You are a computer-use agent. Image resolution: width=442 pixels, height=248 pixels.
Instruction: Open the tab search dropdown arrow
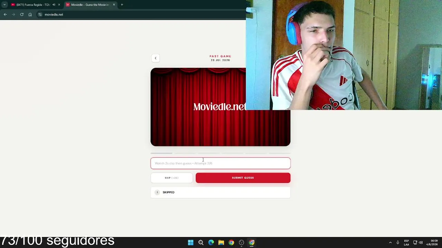point(4,5)
